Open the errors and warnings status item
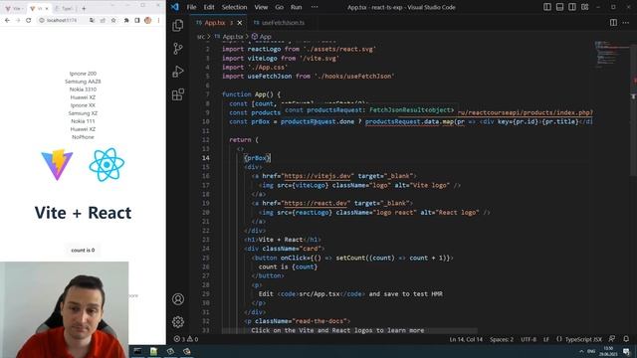 [x=186, y=339]
